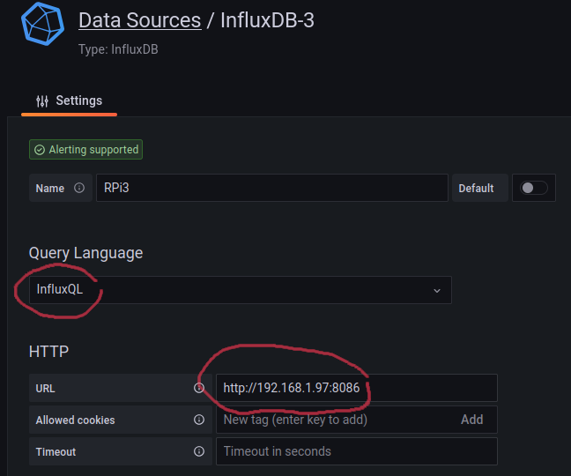Click the Allowed cookies info icon

[199, 420]
